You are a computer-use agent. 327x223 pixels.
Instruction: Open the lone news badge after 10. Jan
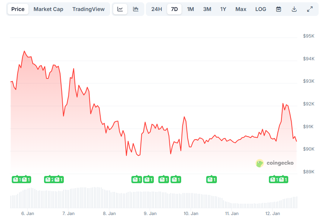point(212,179)
